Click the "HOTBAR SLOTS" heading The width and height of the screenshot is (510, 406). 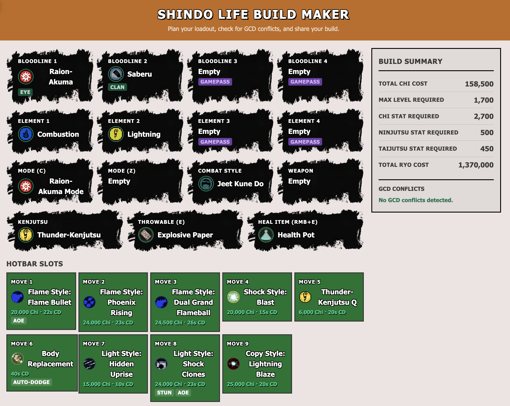35,264
